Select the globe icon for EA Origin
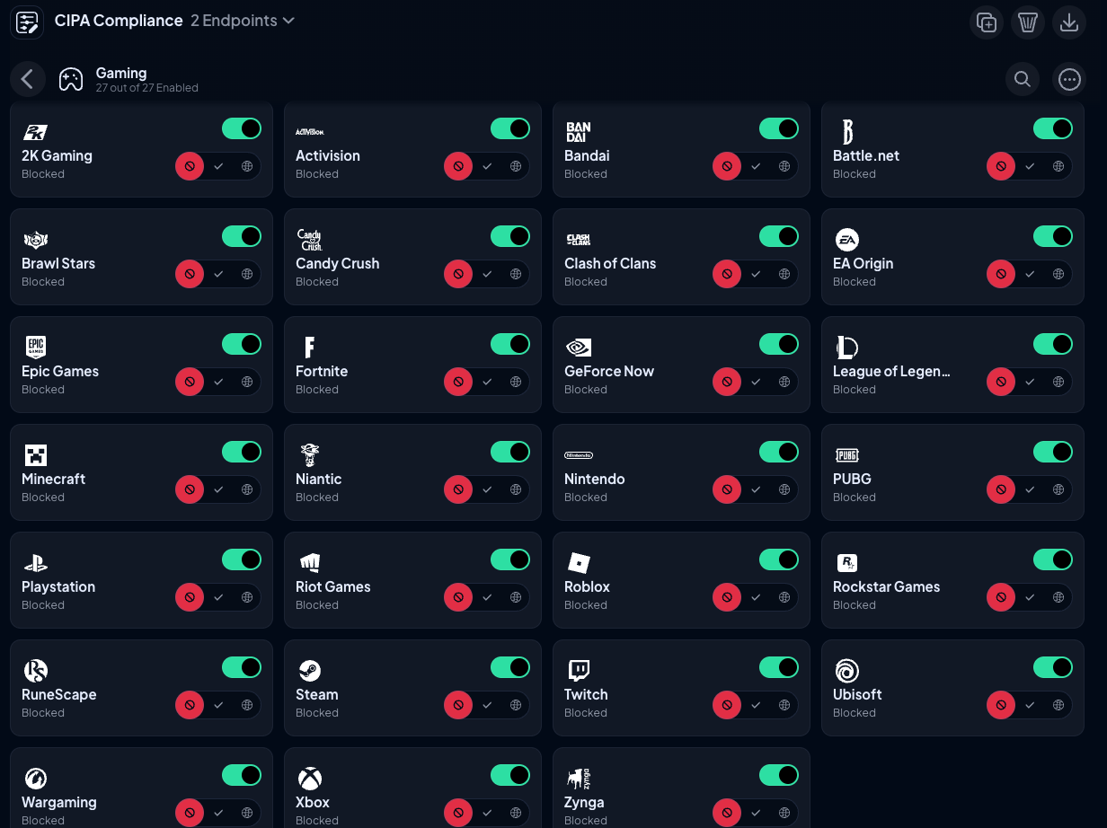This screenshot has width=1107, height=828. 1058,274
